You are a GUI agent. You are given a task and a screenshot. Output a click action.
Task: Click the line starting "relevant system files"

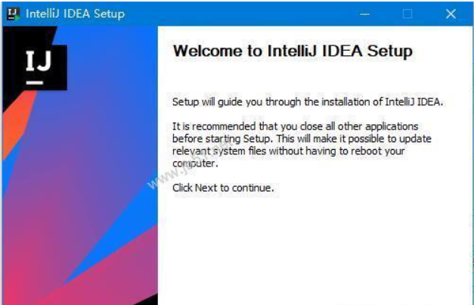click(288, 151)
